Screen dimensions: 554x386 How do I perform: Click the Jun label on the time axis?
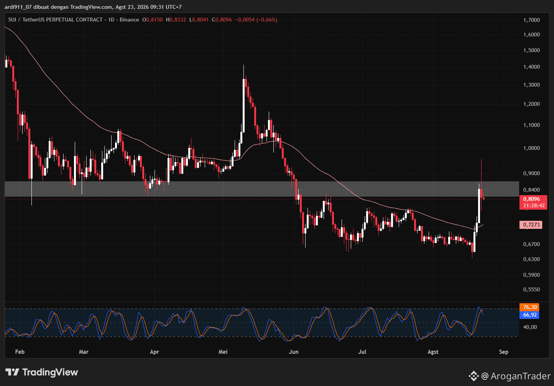(x=294, y=352)
